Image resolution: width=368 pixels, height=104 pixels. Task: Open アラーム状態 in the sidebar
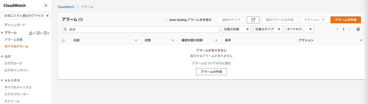coord(14,40)
